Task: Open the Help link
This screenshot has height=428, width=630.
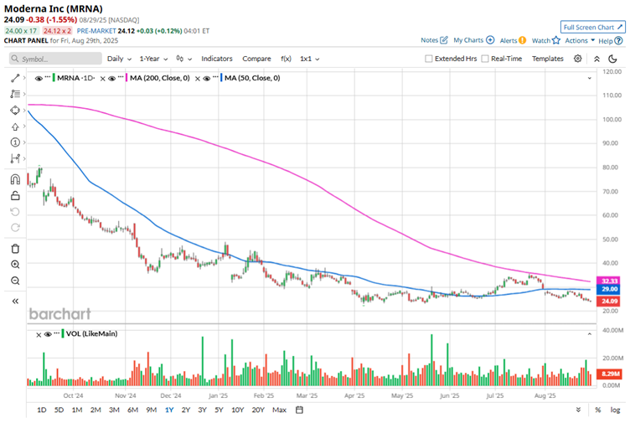Action: [610, 40]
